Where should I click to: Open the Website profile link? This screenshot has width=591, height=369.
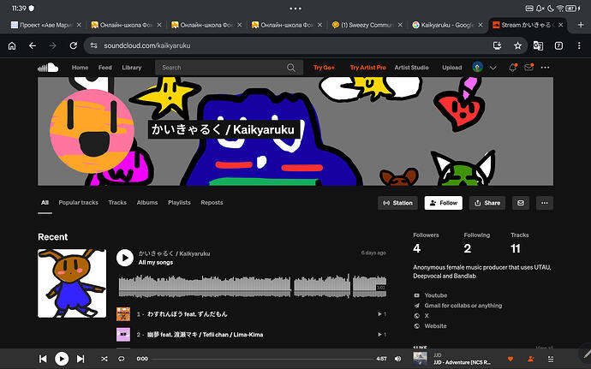pos(435,325)
